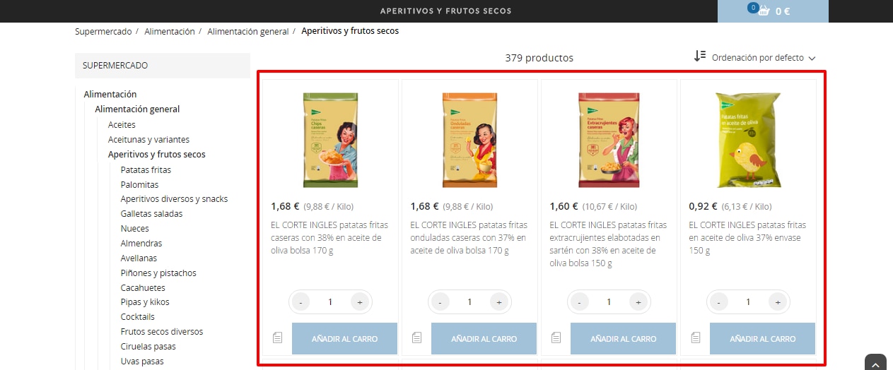Add olive oil 150 g chips to cart
The width and height of the screenshot is (893, 370).
762,339
